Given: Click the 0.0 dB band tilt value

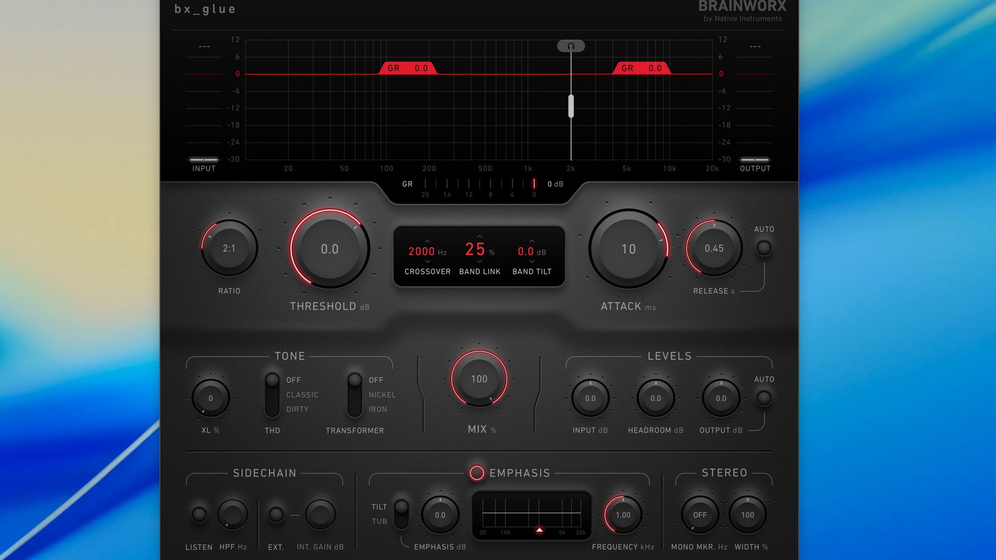Looking at the screenshot, I should click(x=532, y=251).
